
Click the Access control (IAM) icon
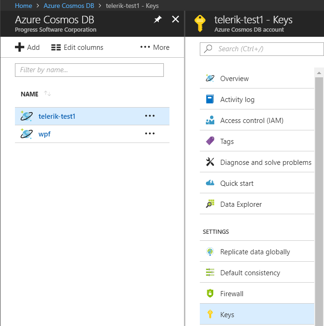pyautogui.click(x=210, y=121)
